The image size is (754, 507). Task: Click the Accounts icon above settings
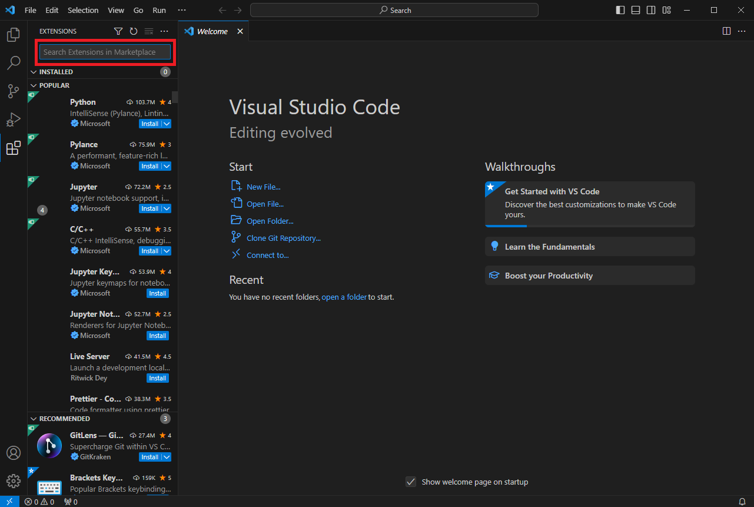[x=13, y=453]
